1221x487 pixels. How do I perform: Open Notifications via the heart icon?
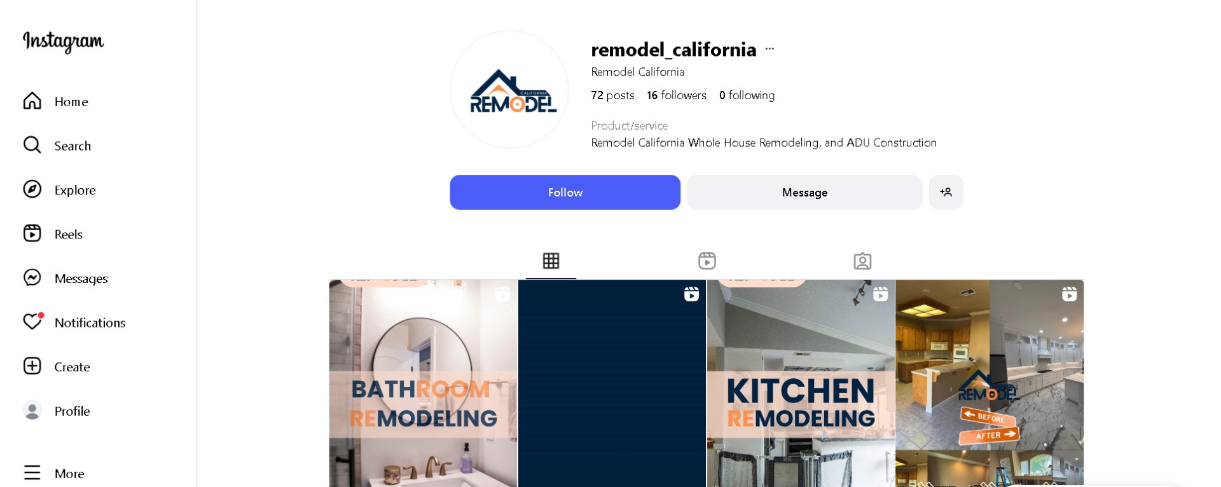pos(32,322)
